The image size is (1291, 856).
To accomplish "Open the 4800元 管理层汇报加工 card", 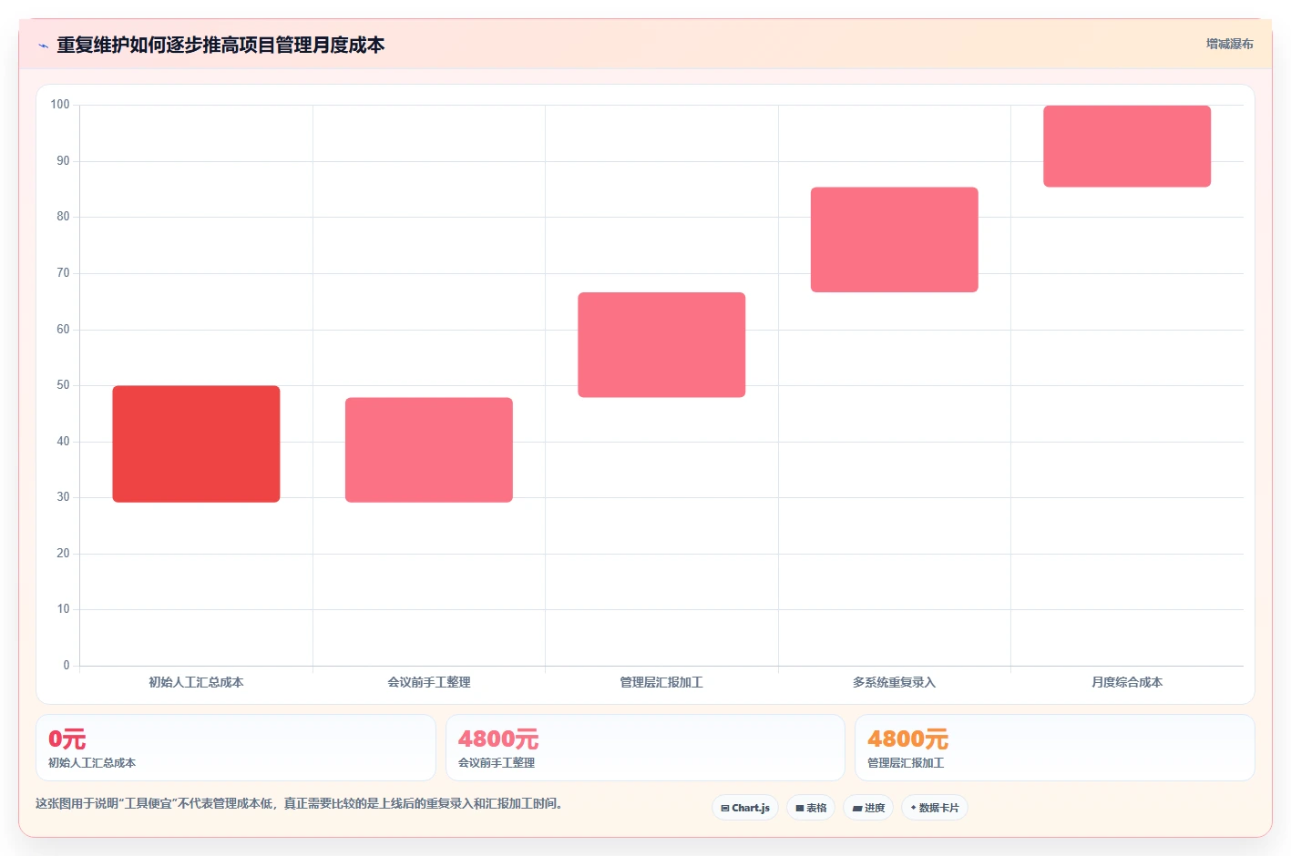I will (1055, 748).
